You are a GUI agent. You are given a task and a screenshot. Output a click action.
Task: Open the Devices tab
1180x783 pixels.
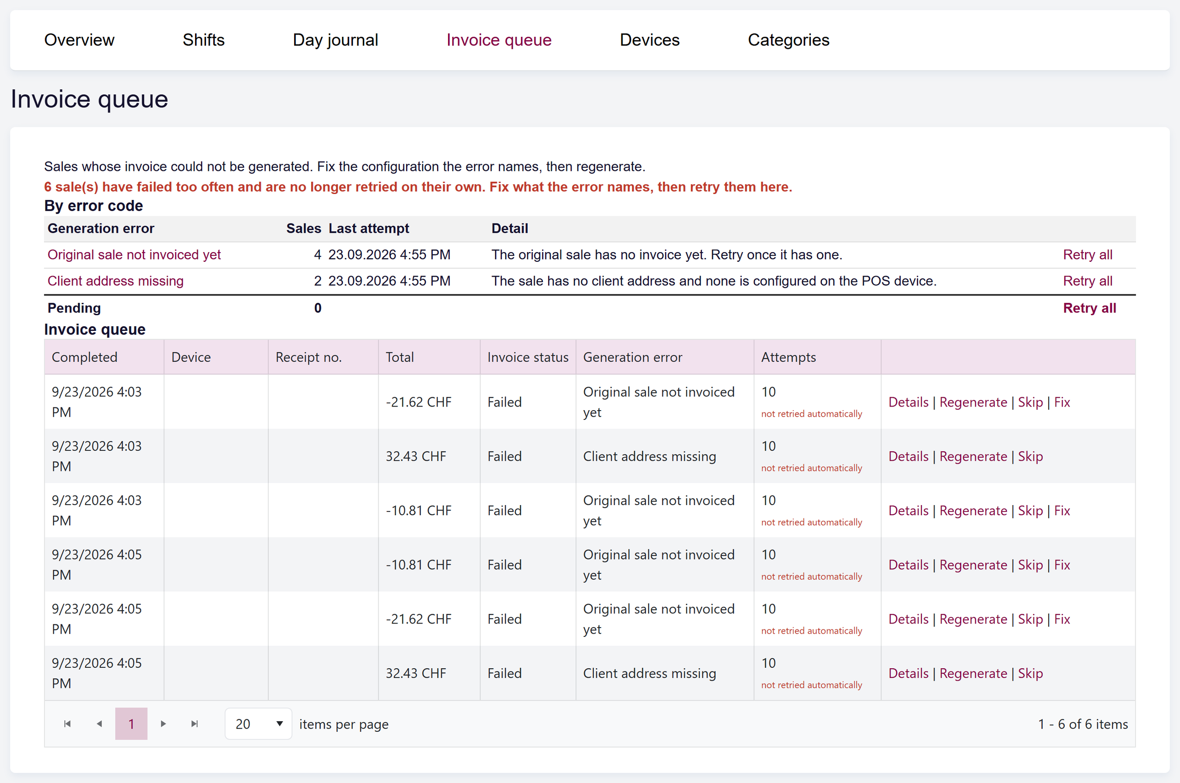click(649, 40)
